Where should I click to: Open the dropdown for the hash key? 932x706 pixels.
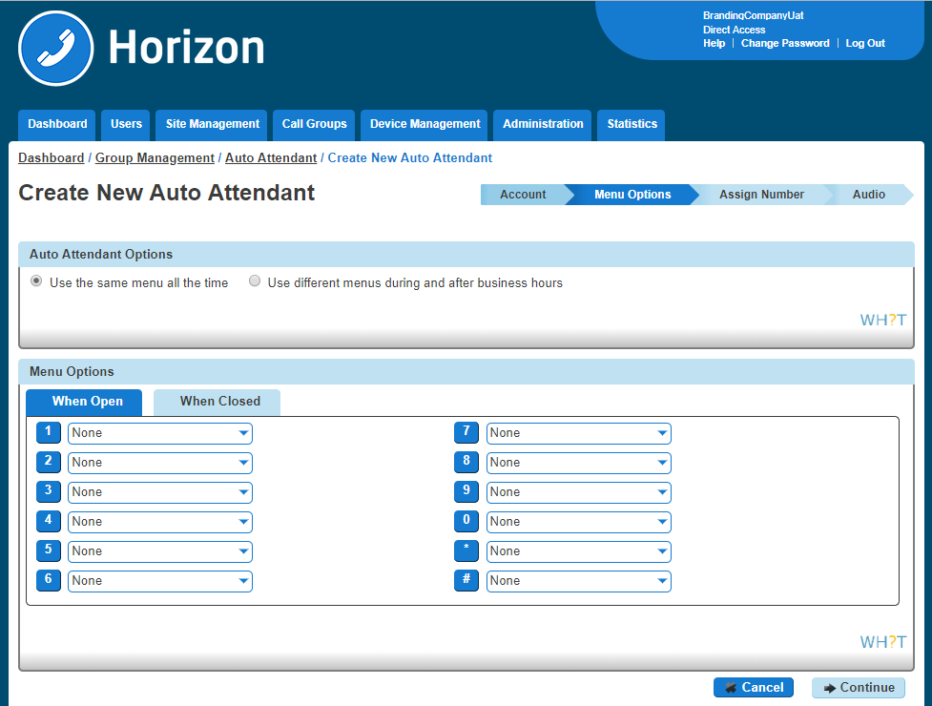tap(578, 582)
